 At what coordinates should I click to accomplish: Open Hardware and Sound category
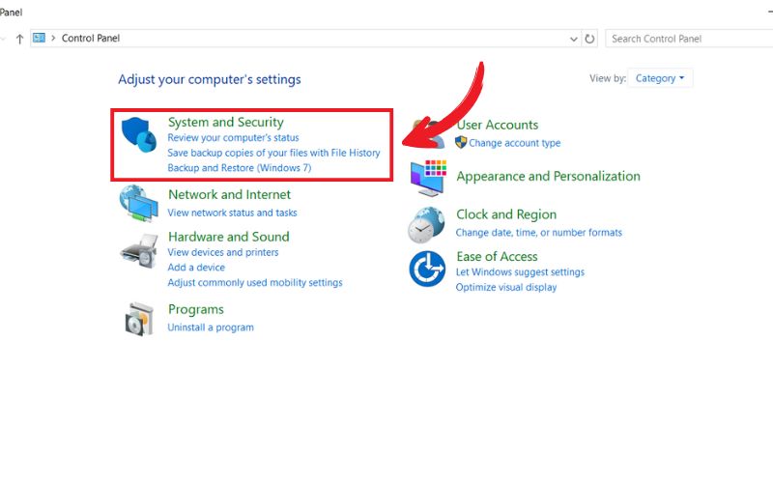coord(229,237)
